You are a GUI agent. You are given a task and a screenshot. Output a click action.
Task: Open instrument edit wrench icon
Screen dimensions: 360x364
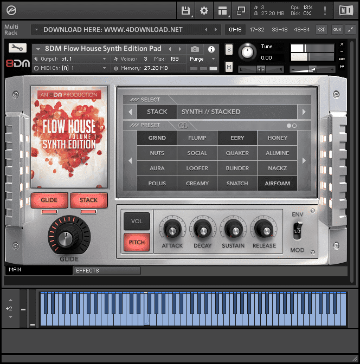coord(17,48)
